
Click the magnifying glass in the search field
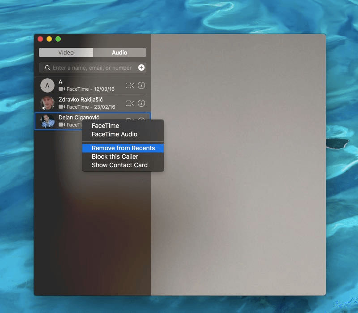tap(47, 68)
